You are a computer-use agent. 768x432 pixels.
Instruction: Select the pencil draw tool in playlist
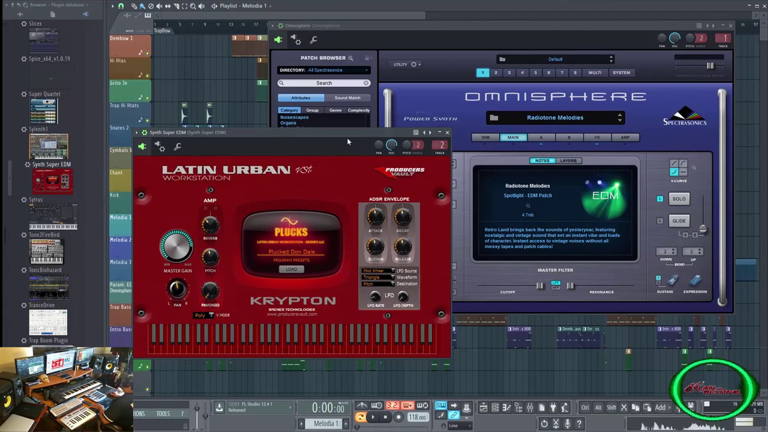(134, 6)
